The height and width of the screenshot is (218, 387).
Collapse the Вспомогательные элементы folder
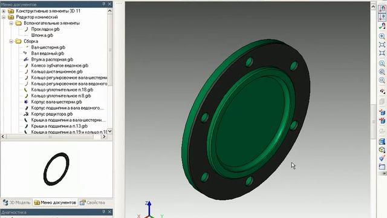point(11,23)
